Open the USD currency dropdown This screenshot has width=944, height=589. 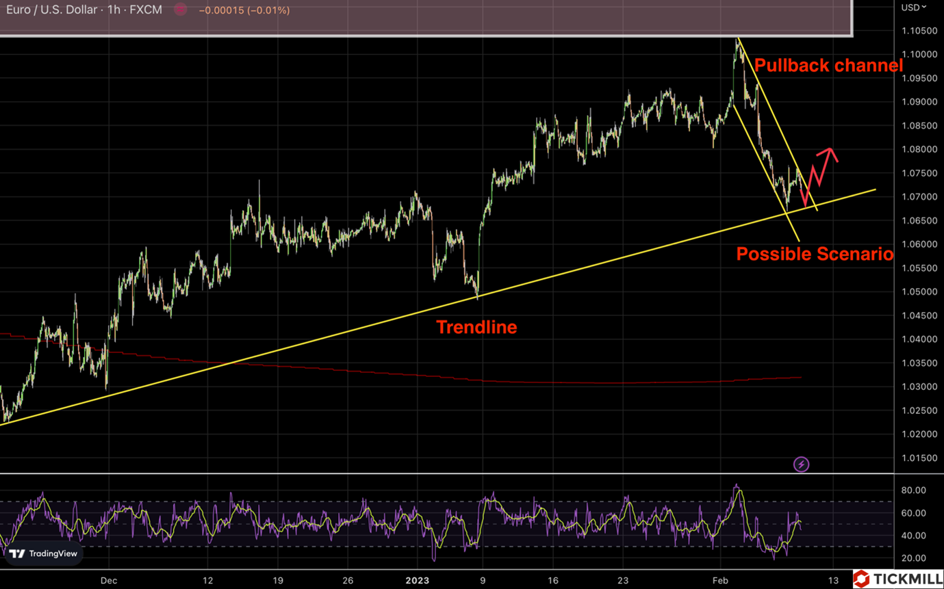(913, 8)
